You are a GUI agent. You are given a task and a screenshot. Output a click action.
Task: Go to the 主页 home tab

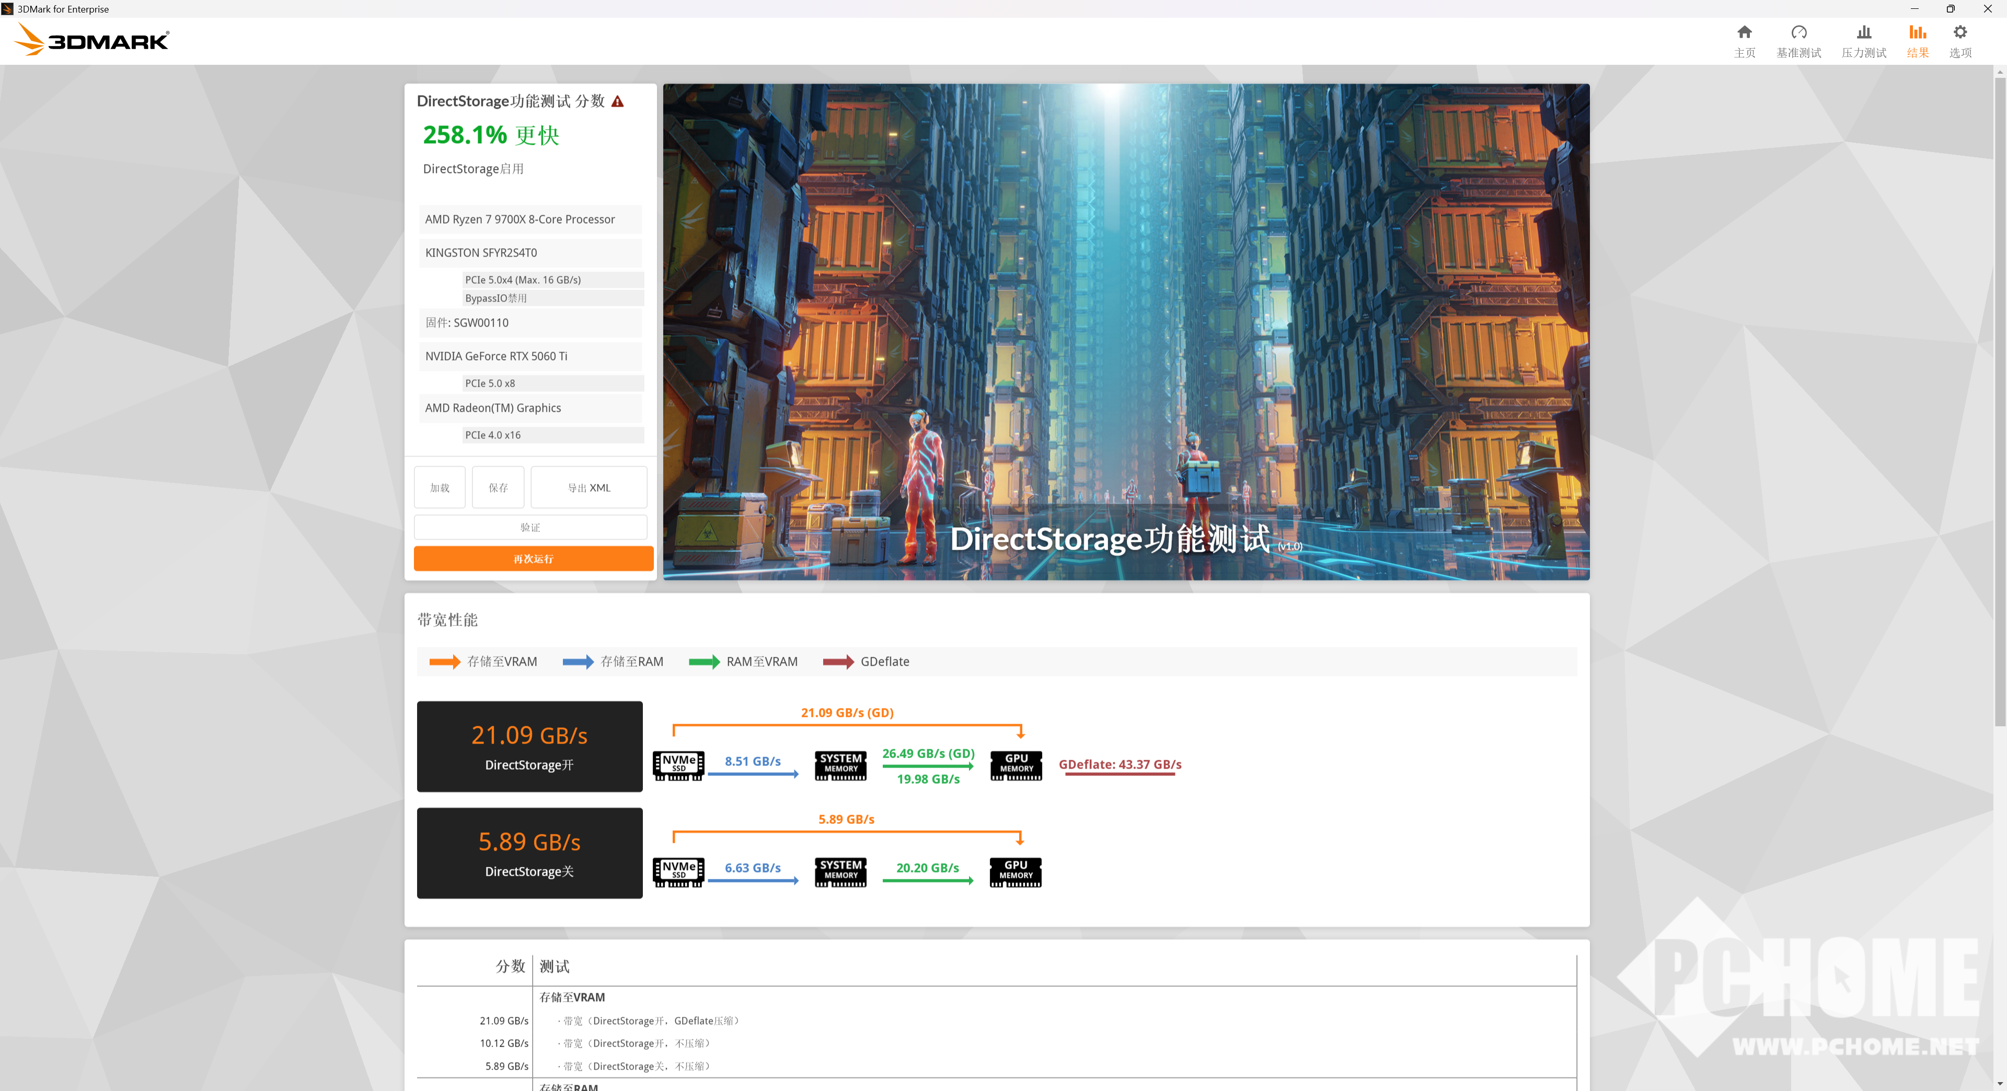coord(1745,41)
